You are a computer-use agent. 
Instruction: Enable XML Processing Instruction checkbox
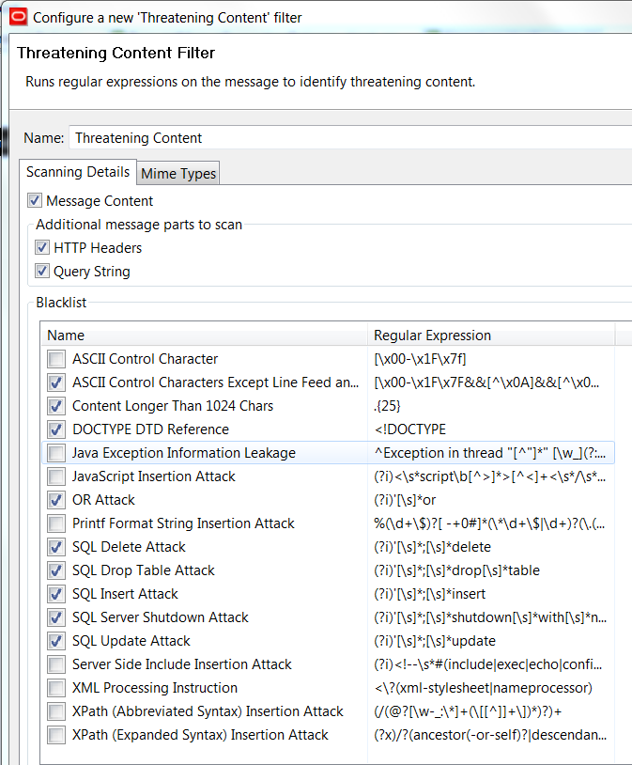click(x=57, y=688)
